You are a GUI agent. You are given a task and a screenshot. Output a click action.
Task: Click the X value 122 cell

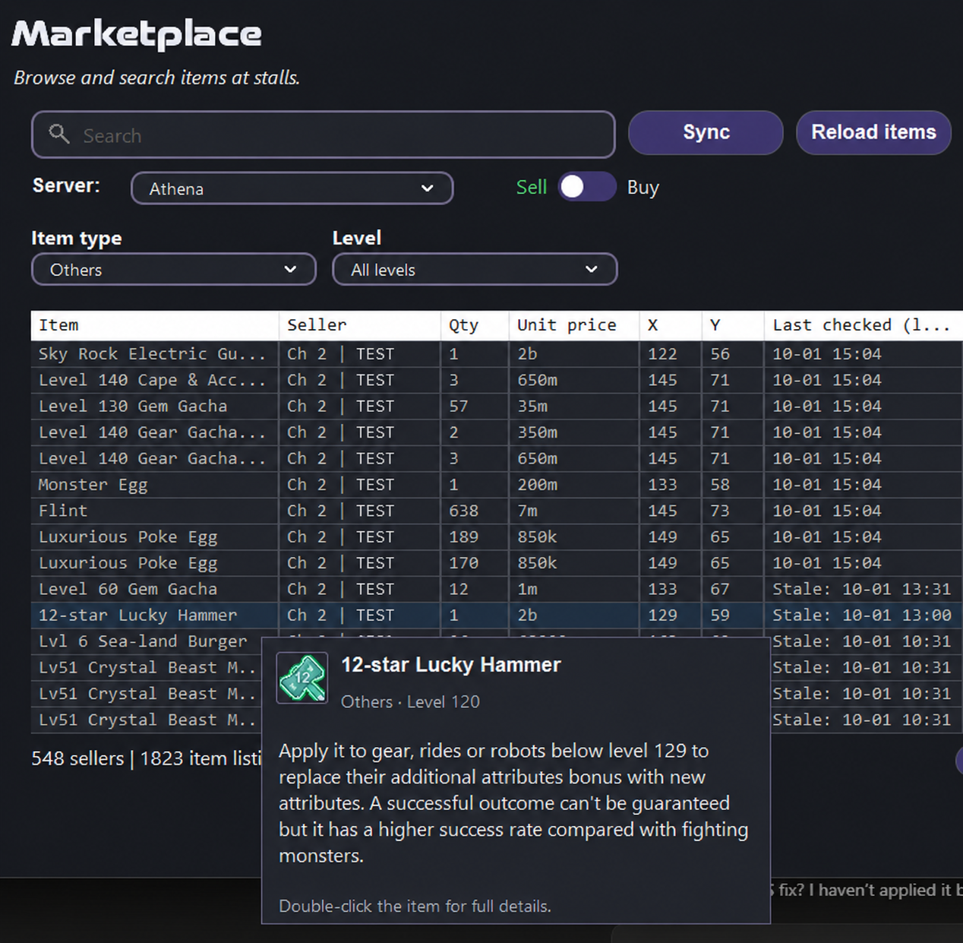(x=671, y=354)
